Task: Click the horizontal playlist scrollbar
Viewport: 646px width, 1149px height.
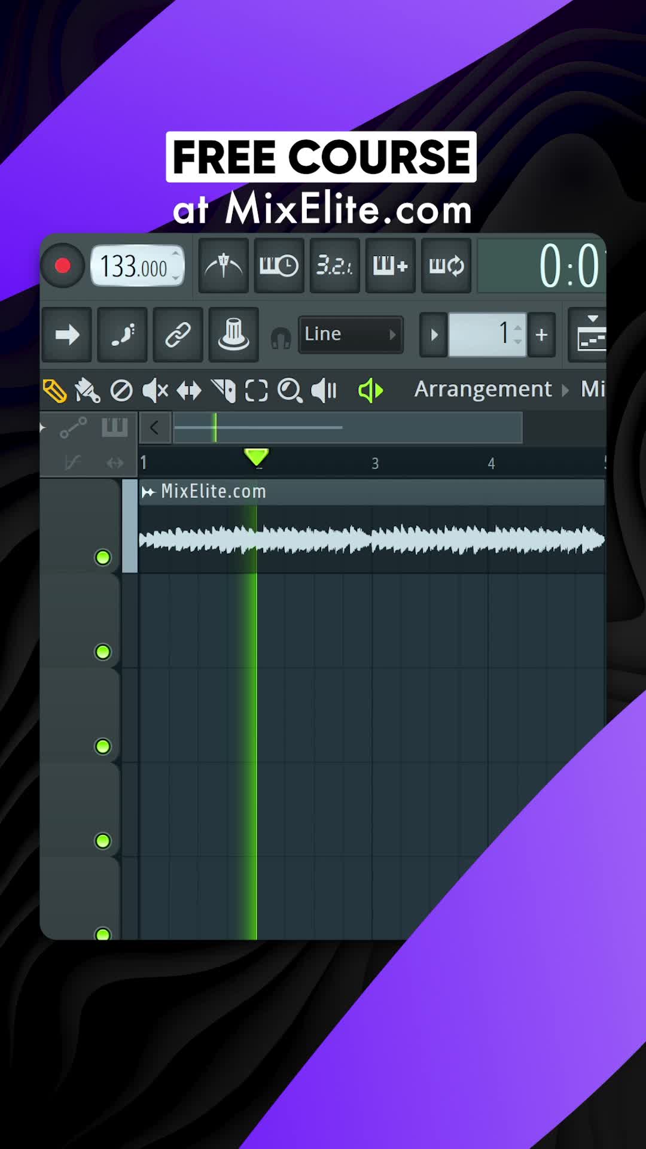Action: (348, 427)
